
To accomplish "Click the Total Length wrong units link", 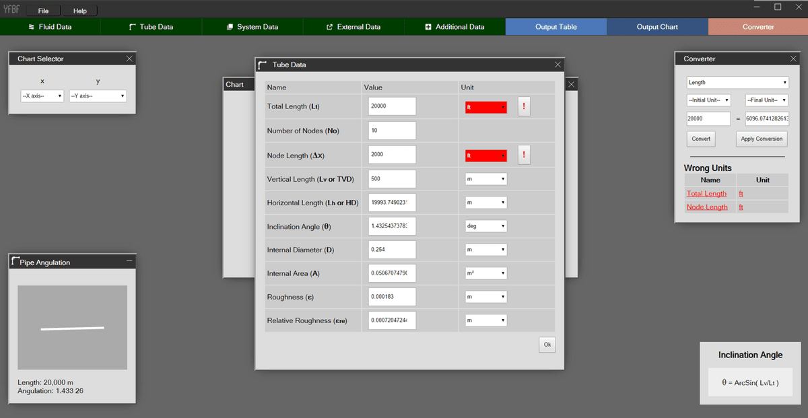I will (706, 194).
